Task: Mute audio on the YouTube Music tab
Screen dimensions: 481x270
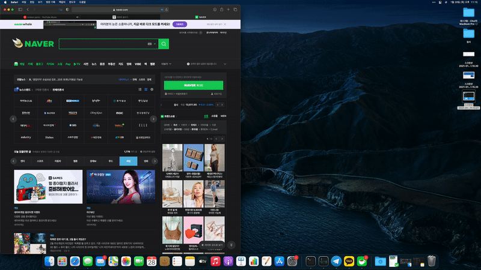Action: tap(78, 17)
